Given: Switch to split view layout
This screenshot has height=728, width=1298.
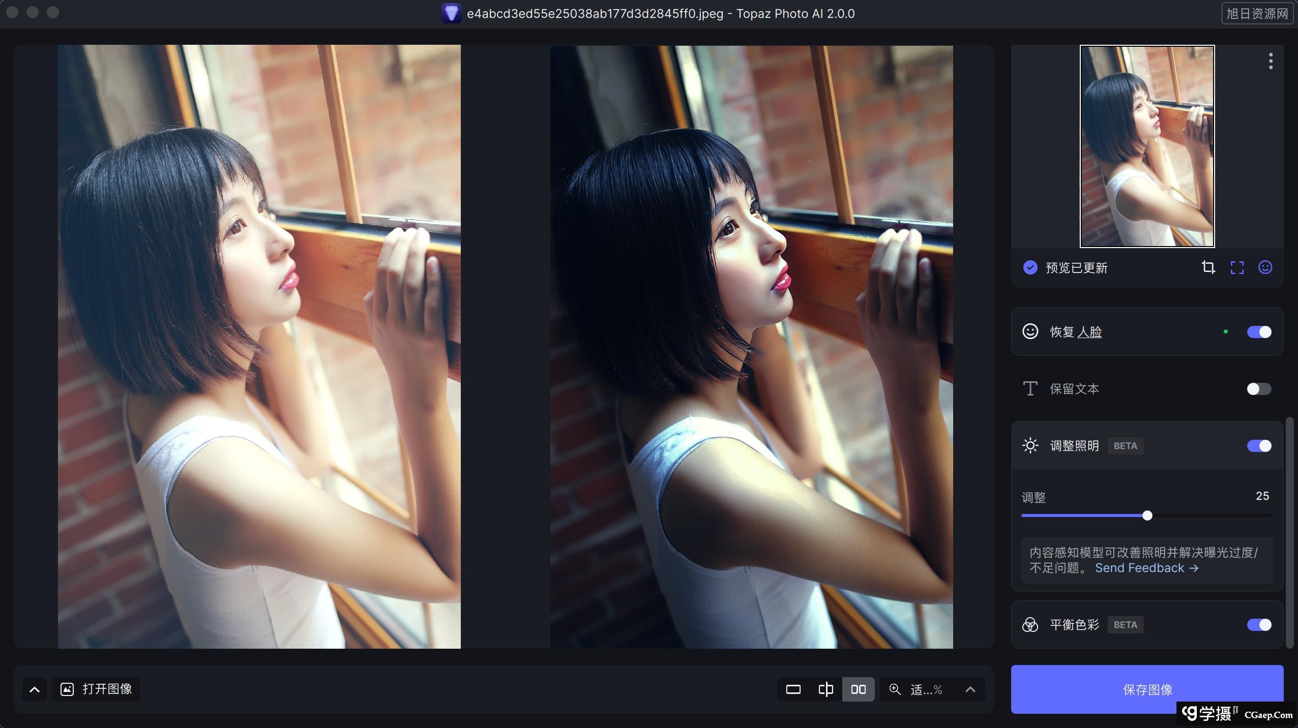Looking at the screenshot, I should click(825, 689).
